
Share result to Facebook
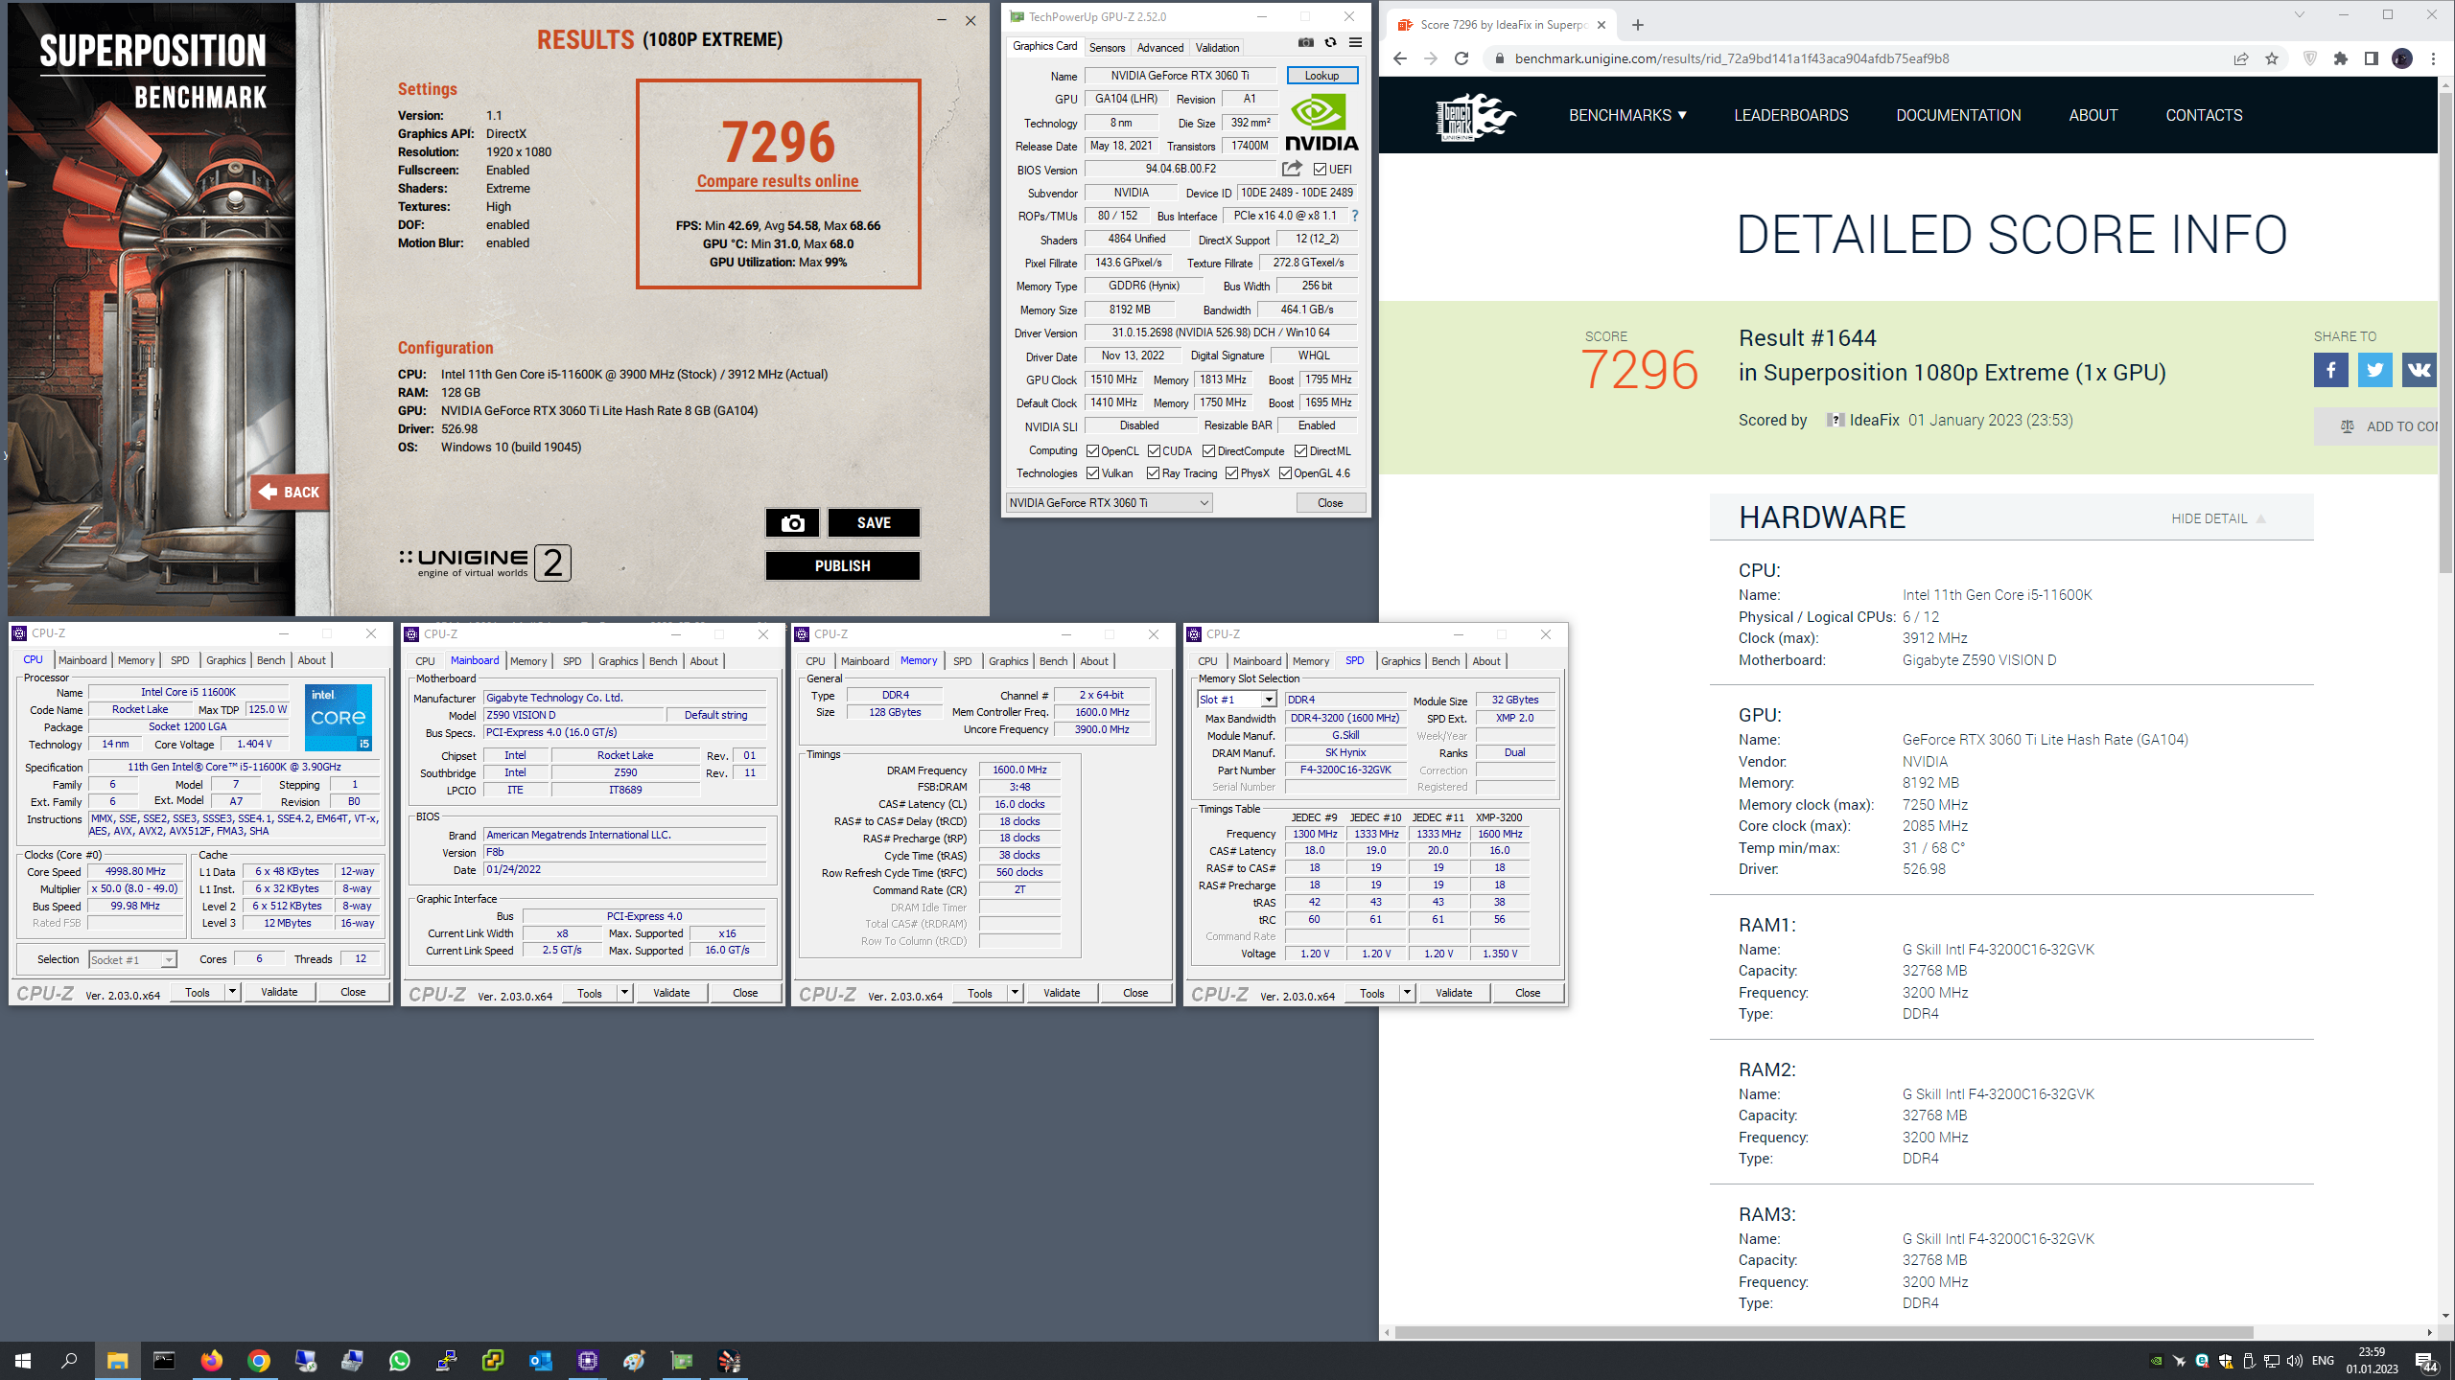[2330, 370]
